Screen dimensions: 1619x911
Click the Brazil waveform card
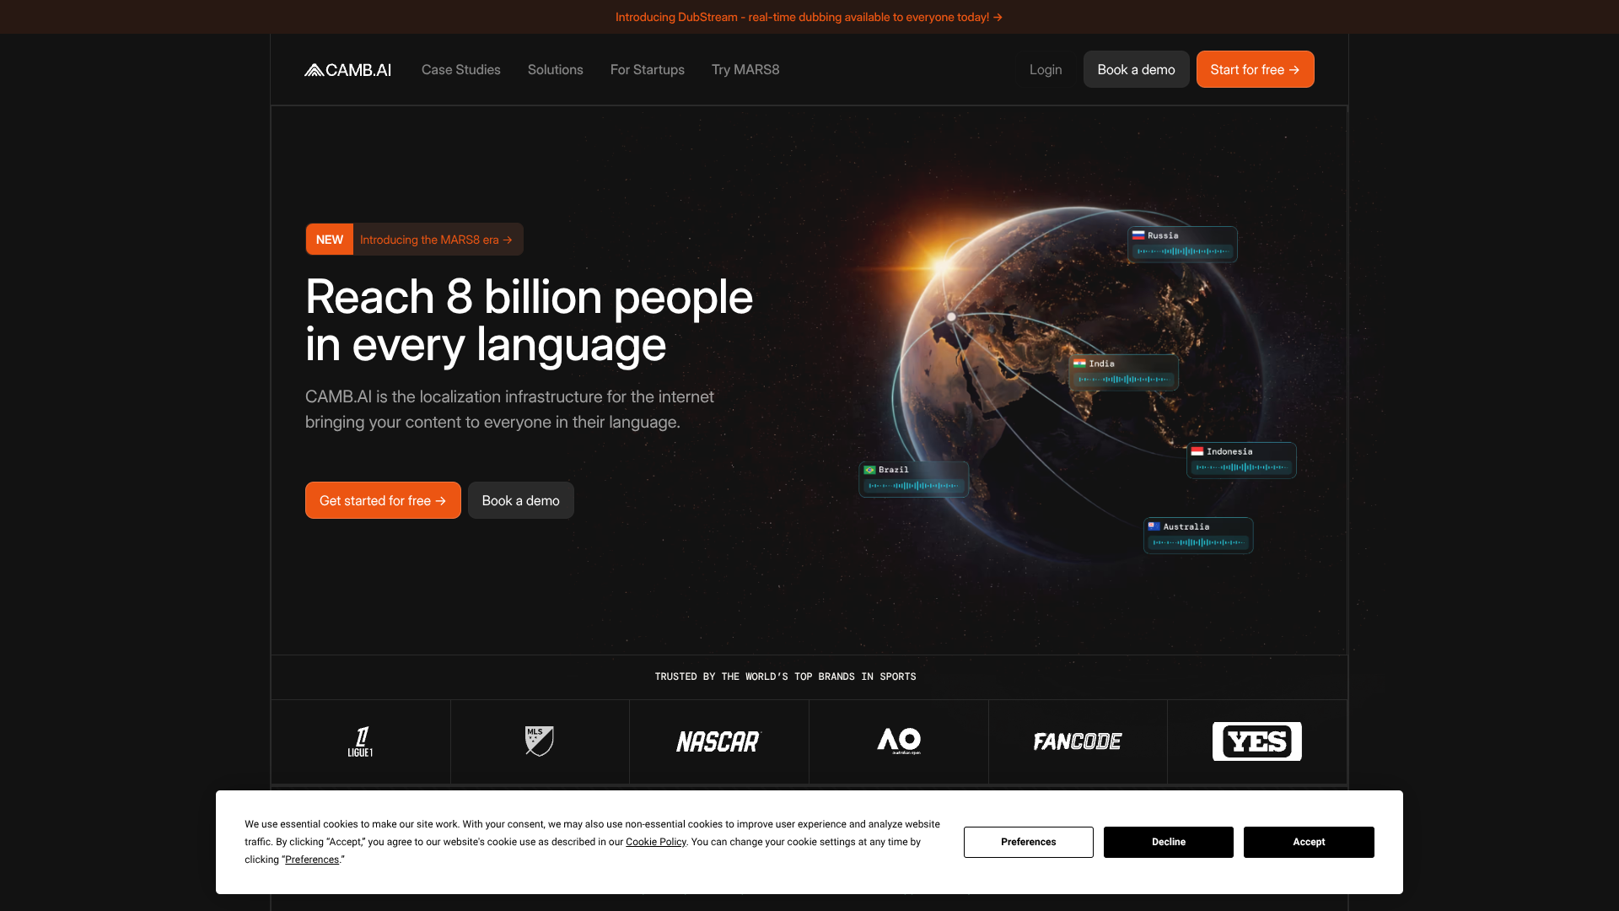(x=913, y=478)
